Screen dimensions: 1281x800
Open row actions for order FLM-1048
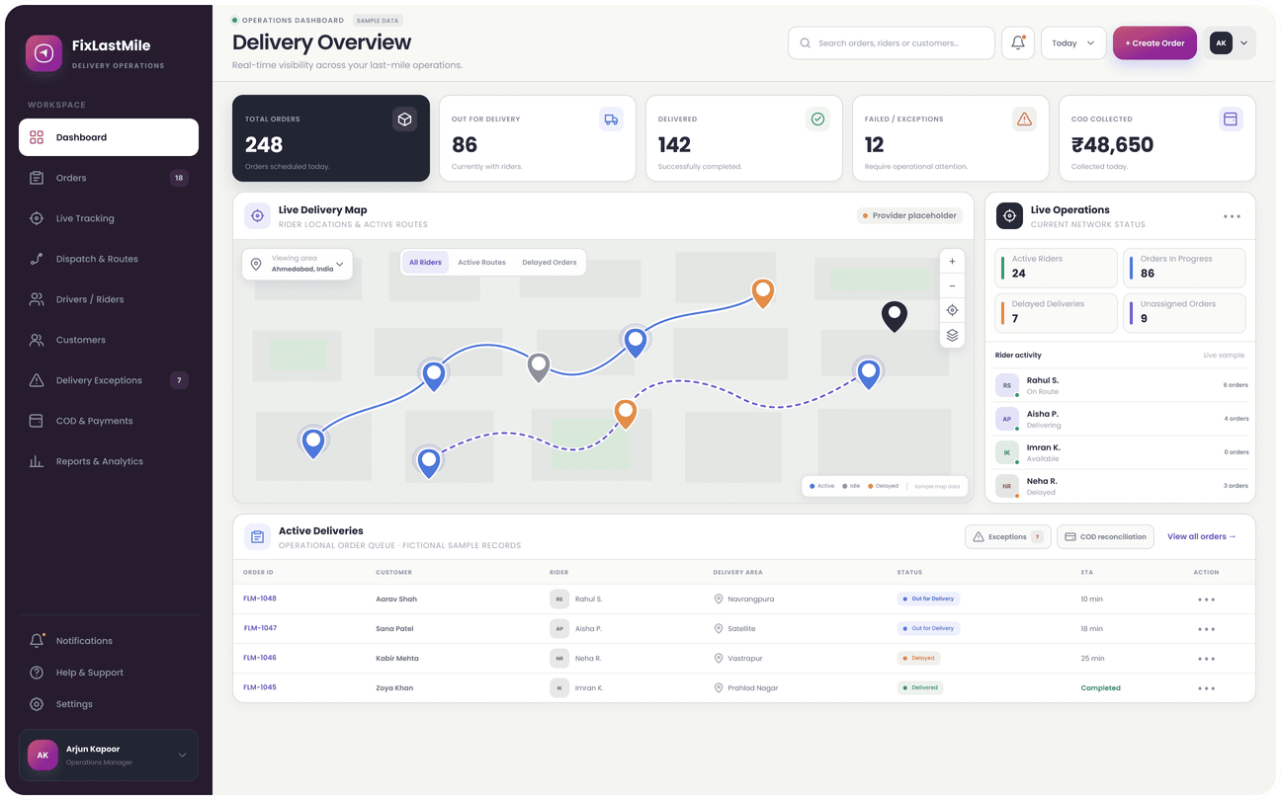pos(1206,600)
